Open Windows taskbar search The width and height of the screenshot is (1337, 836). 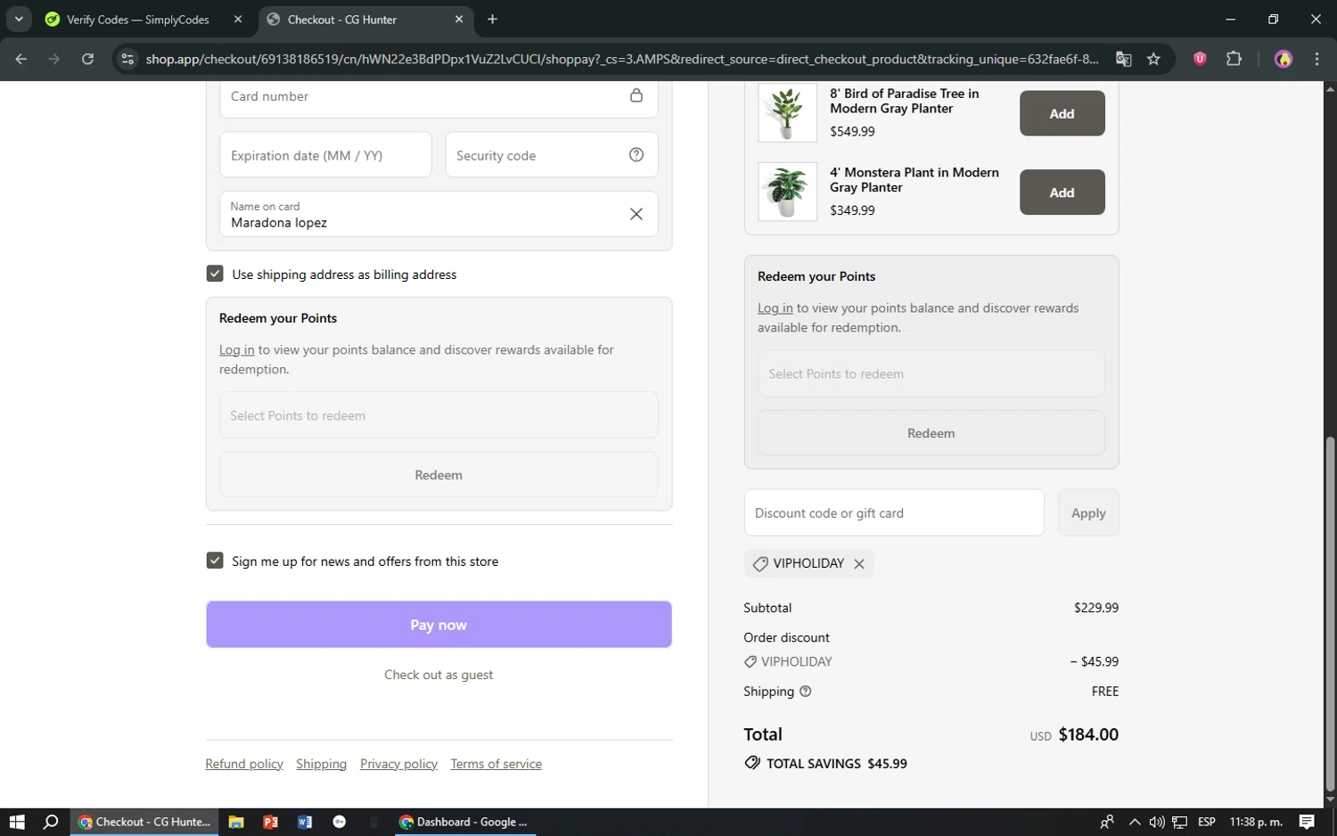[x=51, y=822]
